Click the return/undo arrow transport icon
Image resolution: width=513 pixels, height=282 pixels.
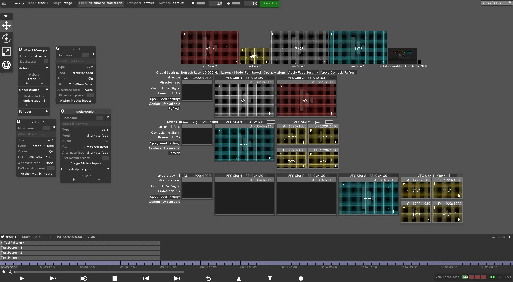pyautogui.click(x=208, y=278)
